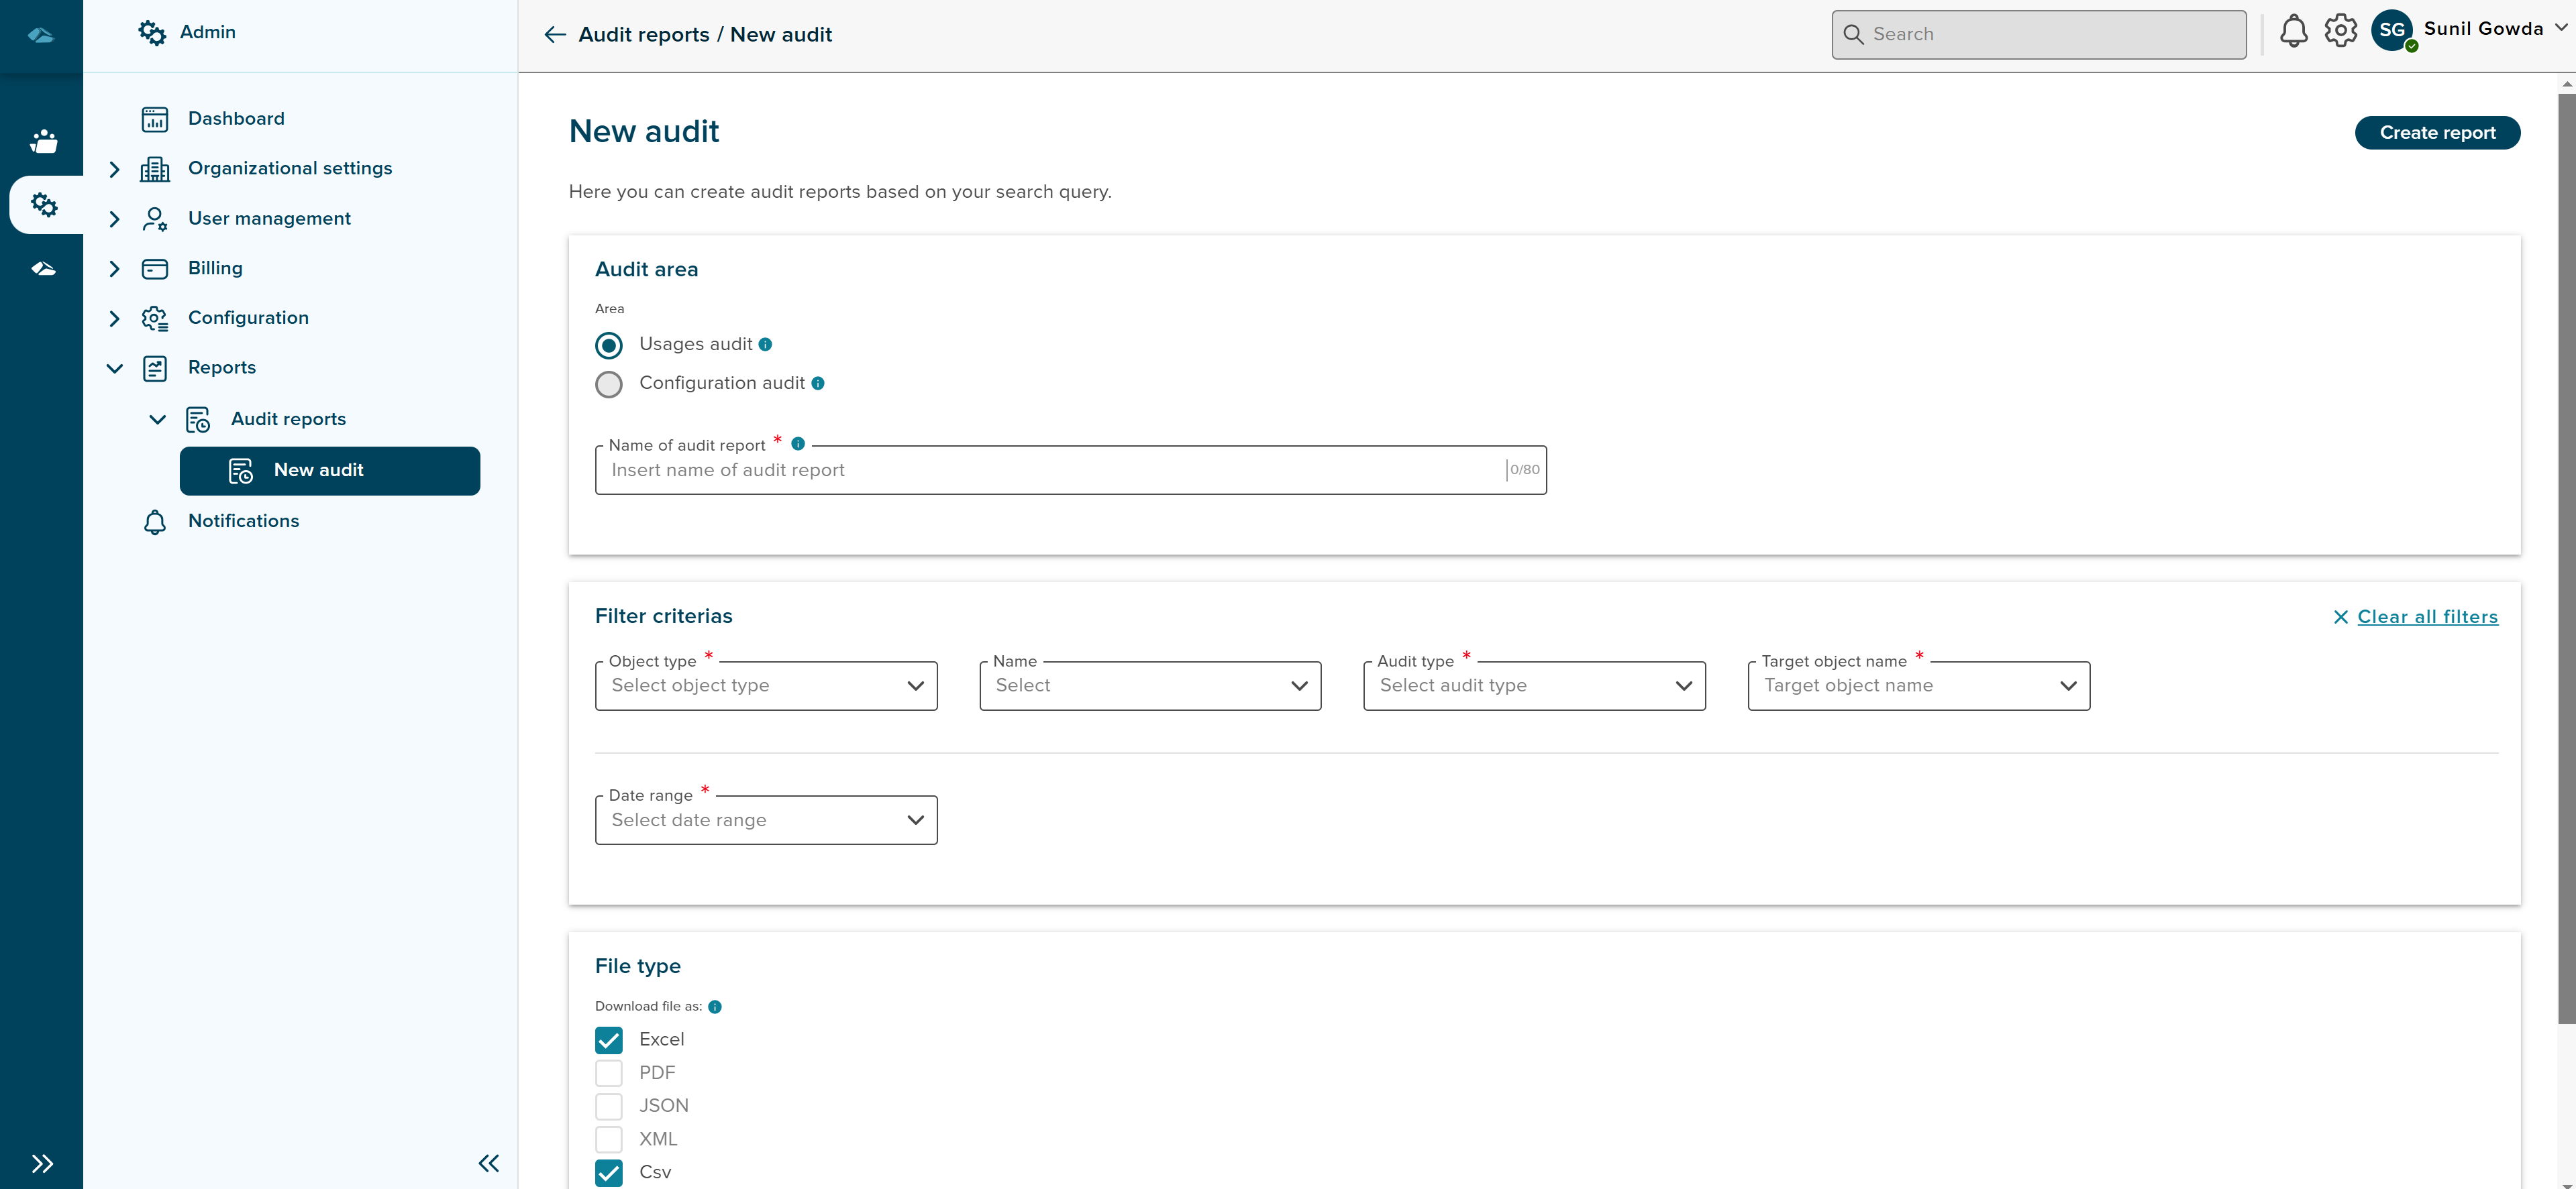Click the Usages audit info icon
The height and width of the screenshot is (1189, 2576).
(x=765, y=345)
